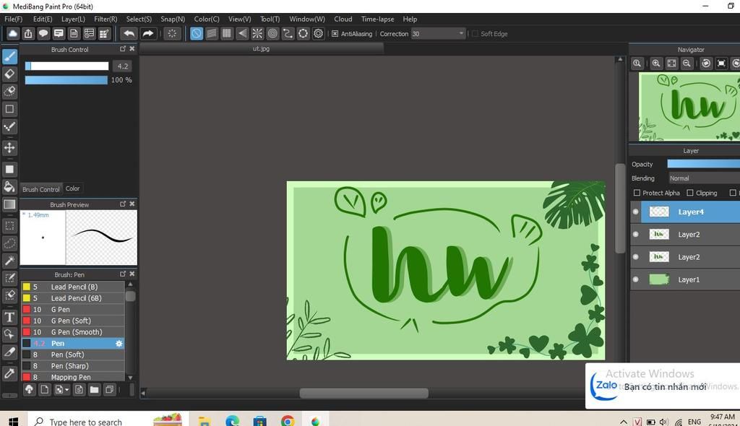Screen dimensions: 740x426
Task: Turn snap off with the blue toggle
Action: coord(197,33)
